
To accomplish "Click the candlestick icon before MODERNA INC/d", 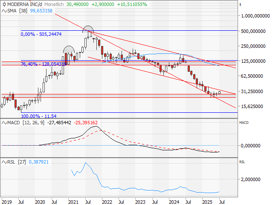I will click(4, 4).
